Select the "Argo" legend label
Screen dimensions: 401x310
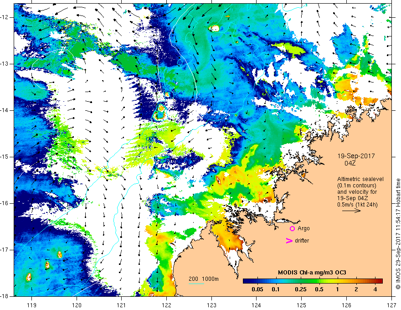[x=303, y=228]
